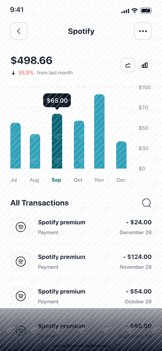Select the Dec bar in chart
The height and width of the screenshot is (351, 162).
(x=121, y=155)
